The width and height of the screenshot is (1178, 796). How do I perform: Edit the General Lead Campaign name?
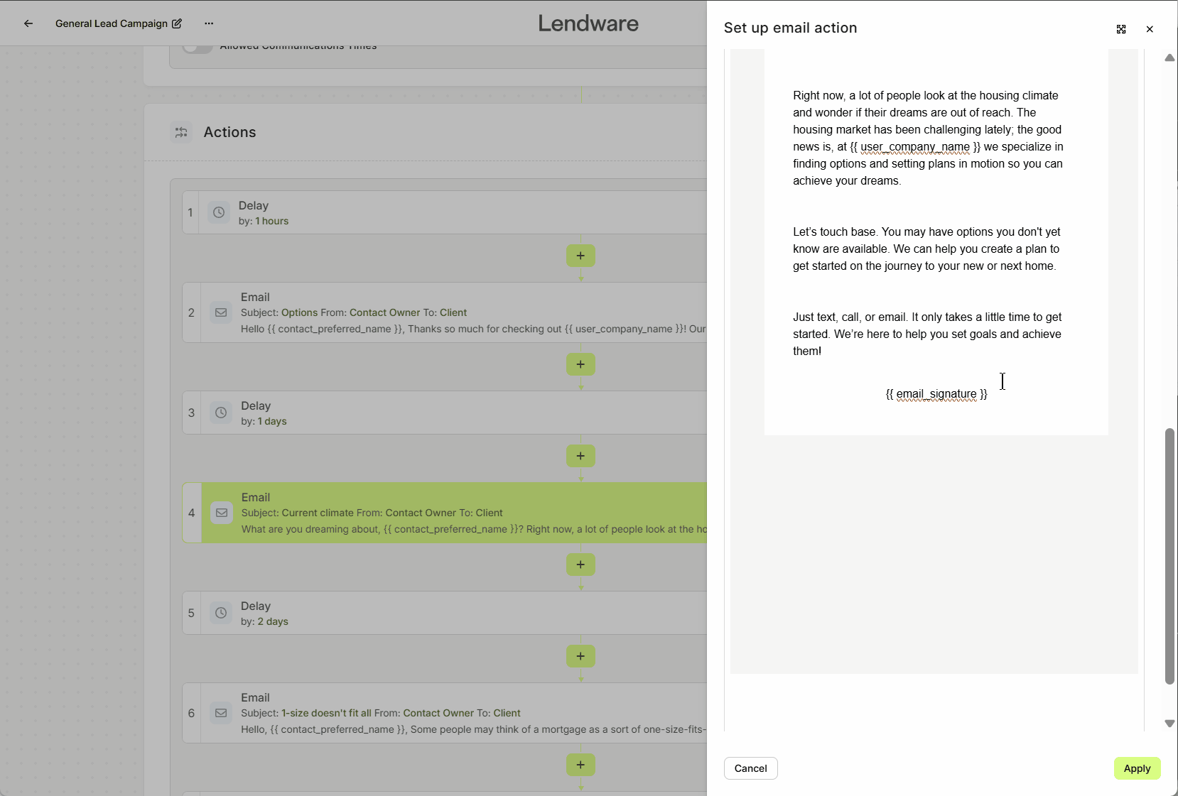click(177, 23)
